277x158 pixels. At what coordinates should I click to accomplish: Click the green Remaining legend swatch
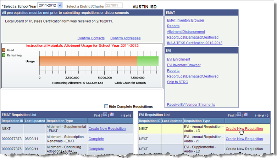click(4, 55)
